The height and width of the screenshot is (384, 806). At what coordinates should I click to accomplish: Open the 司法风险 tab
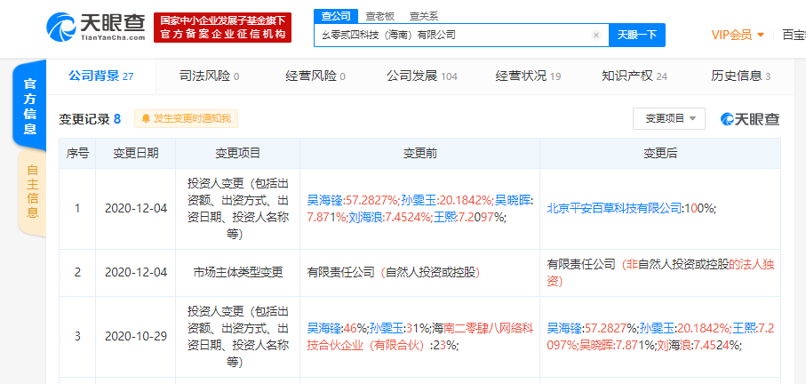click(x=209, y=76)
